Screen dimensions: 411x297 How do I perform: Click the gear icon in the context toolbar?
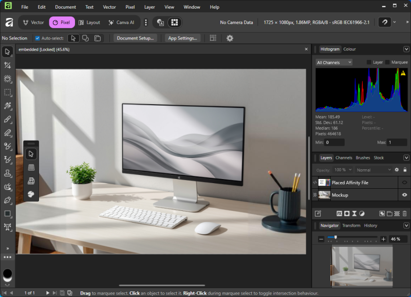230,38
